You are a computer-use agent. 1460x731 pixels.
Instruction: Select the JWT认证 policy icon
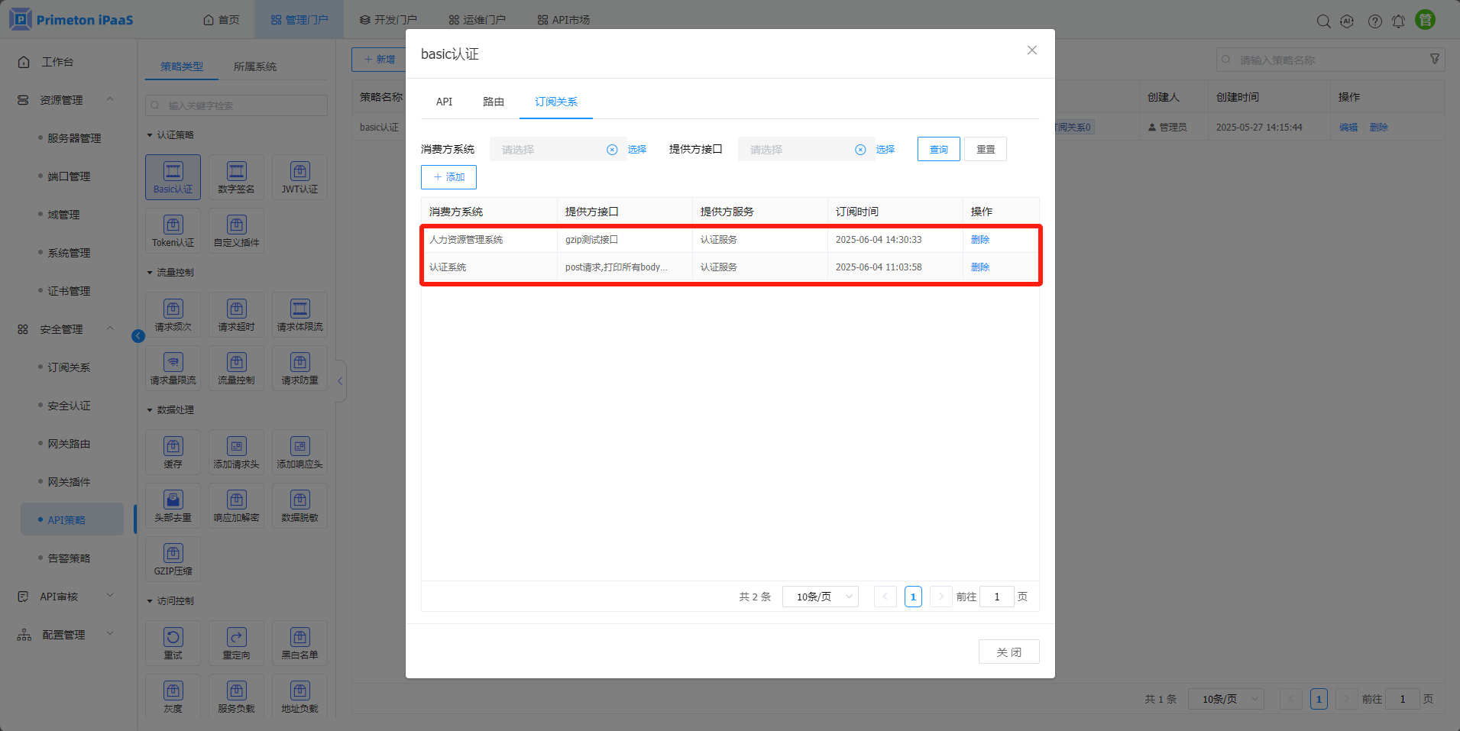[299, 177]
